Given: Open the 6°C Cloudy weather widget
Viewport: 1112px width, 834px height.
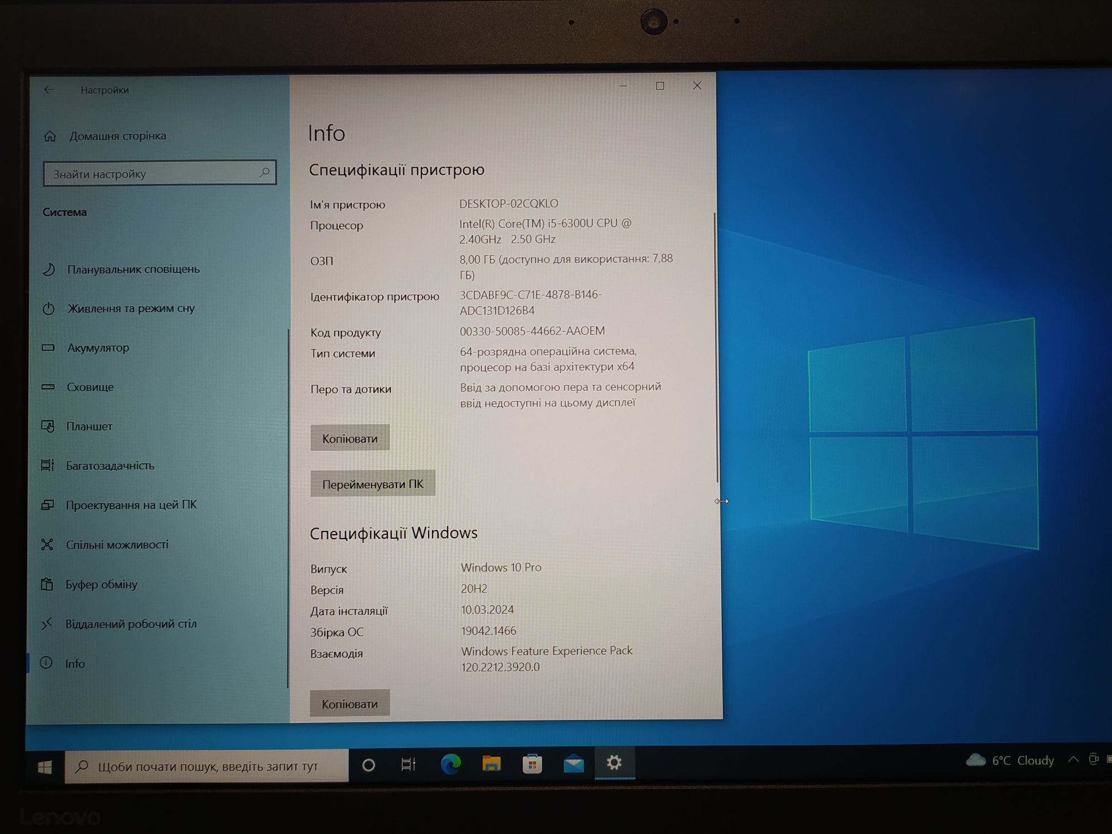Looking at the screenshot, I should pyautogui.click(x=1010, y=760).
